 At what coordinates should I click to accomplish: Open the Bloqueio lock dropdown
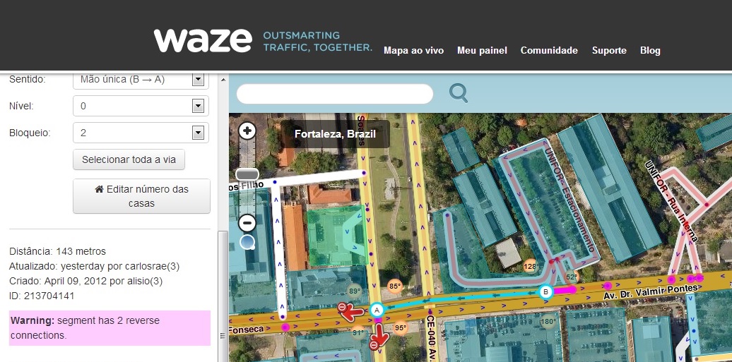141,133
